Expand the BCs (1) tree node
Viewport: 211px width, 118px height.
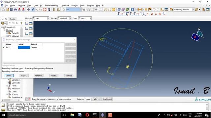point(7,94)
